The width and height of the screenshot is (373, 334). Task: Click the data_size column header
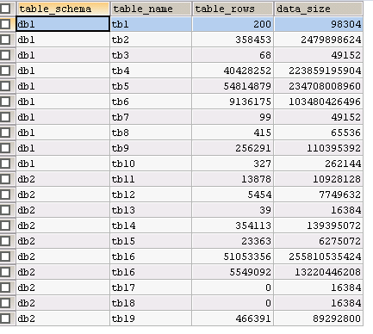coord(319,9)
